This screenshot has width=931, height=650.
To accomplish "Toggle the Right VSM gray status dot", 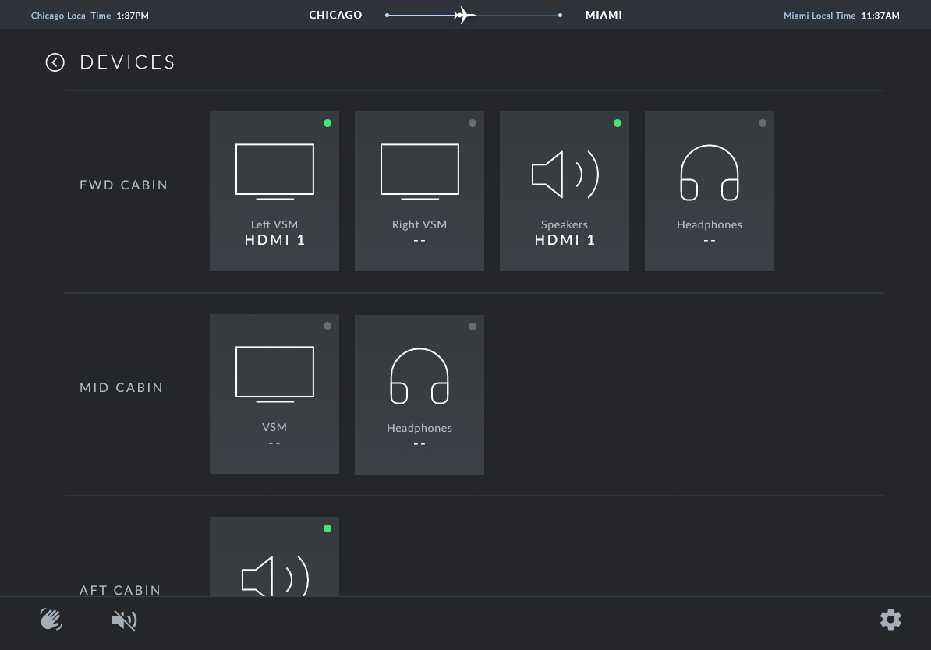I will (x=473, y=123).
